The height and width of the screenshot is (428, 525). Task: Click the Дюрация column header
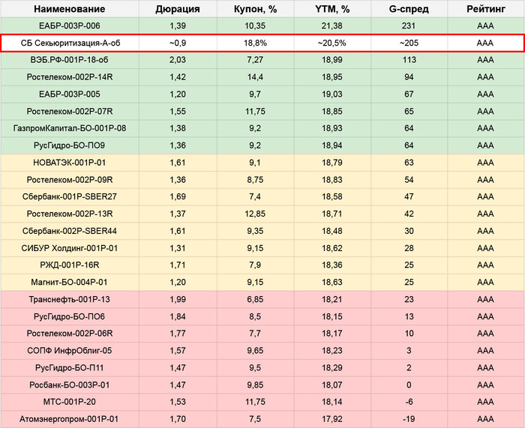pos(177,10)
